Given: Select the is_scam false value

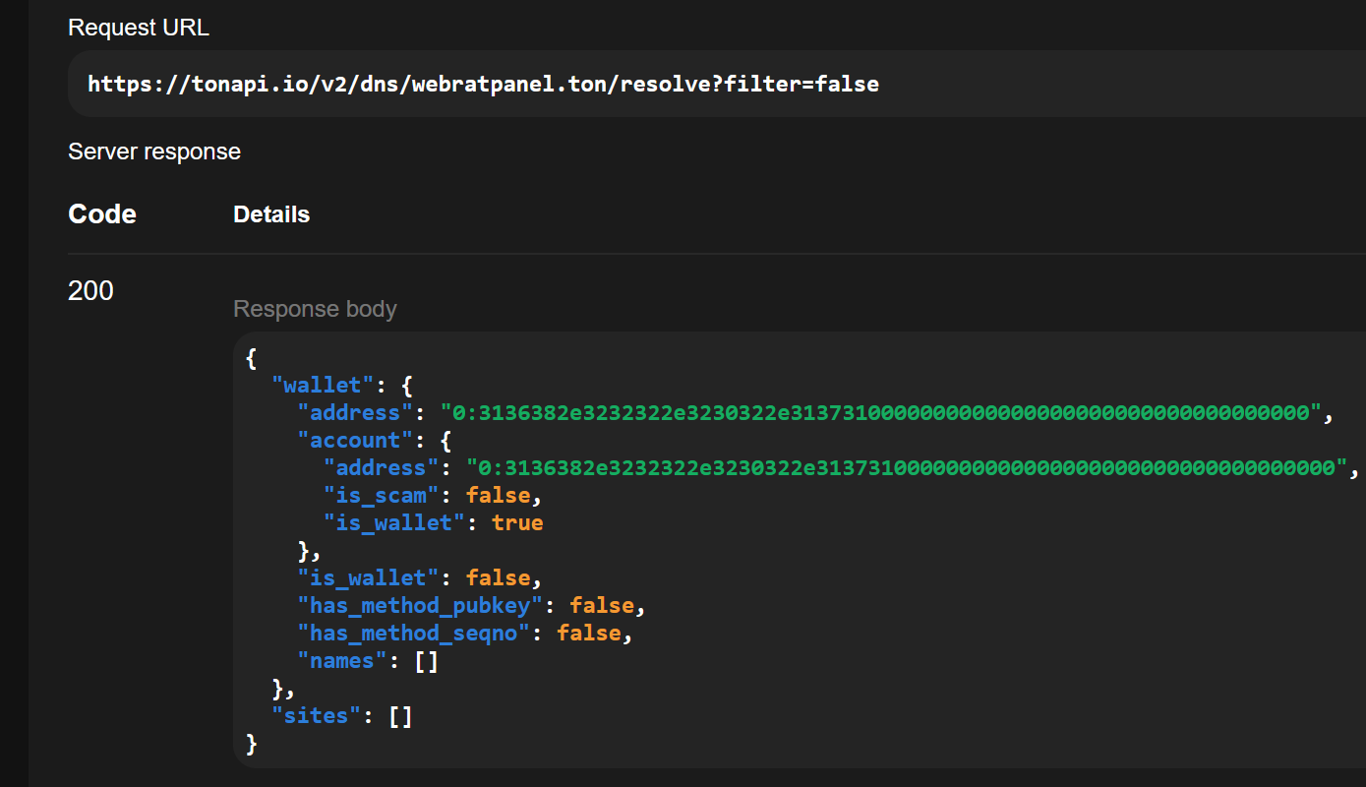Looking at the screenshot, I should (x=498, y=495).
